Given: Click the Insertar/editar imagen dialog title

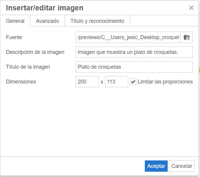Looking at the screenshot, I should click(x=45, y=8).
